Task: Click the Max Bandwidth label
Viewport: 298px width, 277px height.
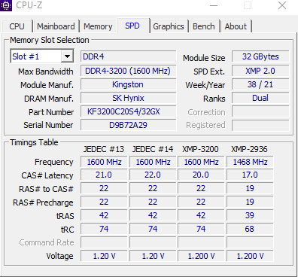Action: coord(46,72)
